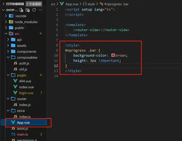Viewport: 182px width, 141px height.
Task: Expand the public folder
Action: pyautogui.click(x=6, y=28)
